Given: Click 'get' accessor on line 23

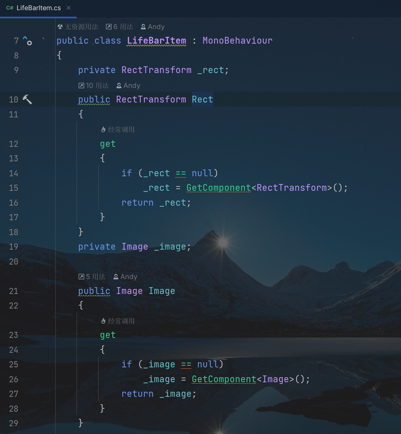Looking at the screenshot, I should (x=108, y=335).
